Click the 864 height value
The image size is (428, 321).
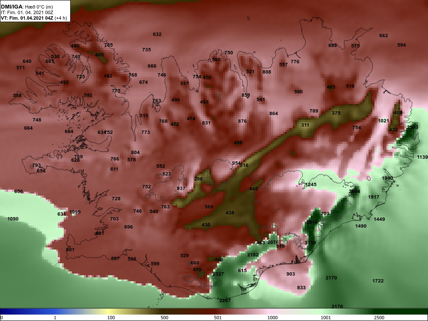pos(273,113)
